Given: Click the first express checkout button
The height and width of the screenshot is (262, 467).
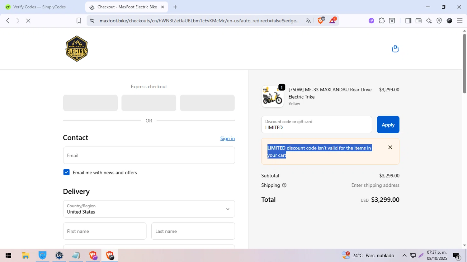Looking at the screenshot, I should (x=90, y=103).
